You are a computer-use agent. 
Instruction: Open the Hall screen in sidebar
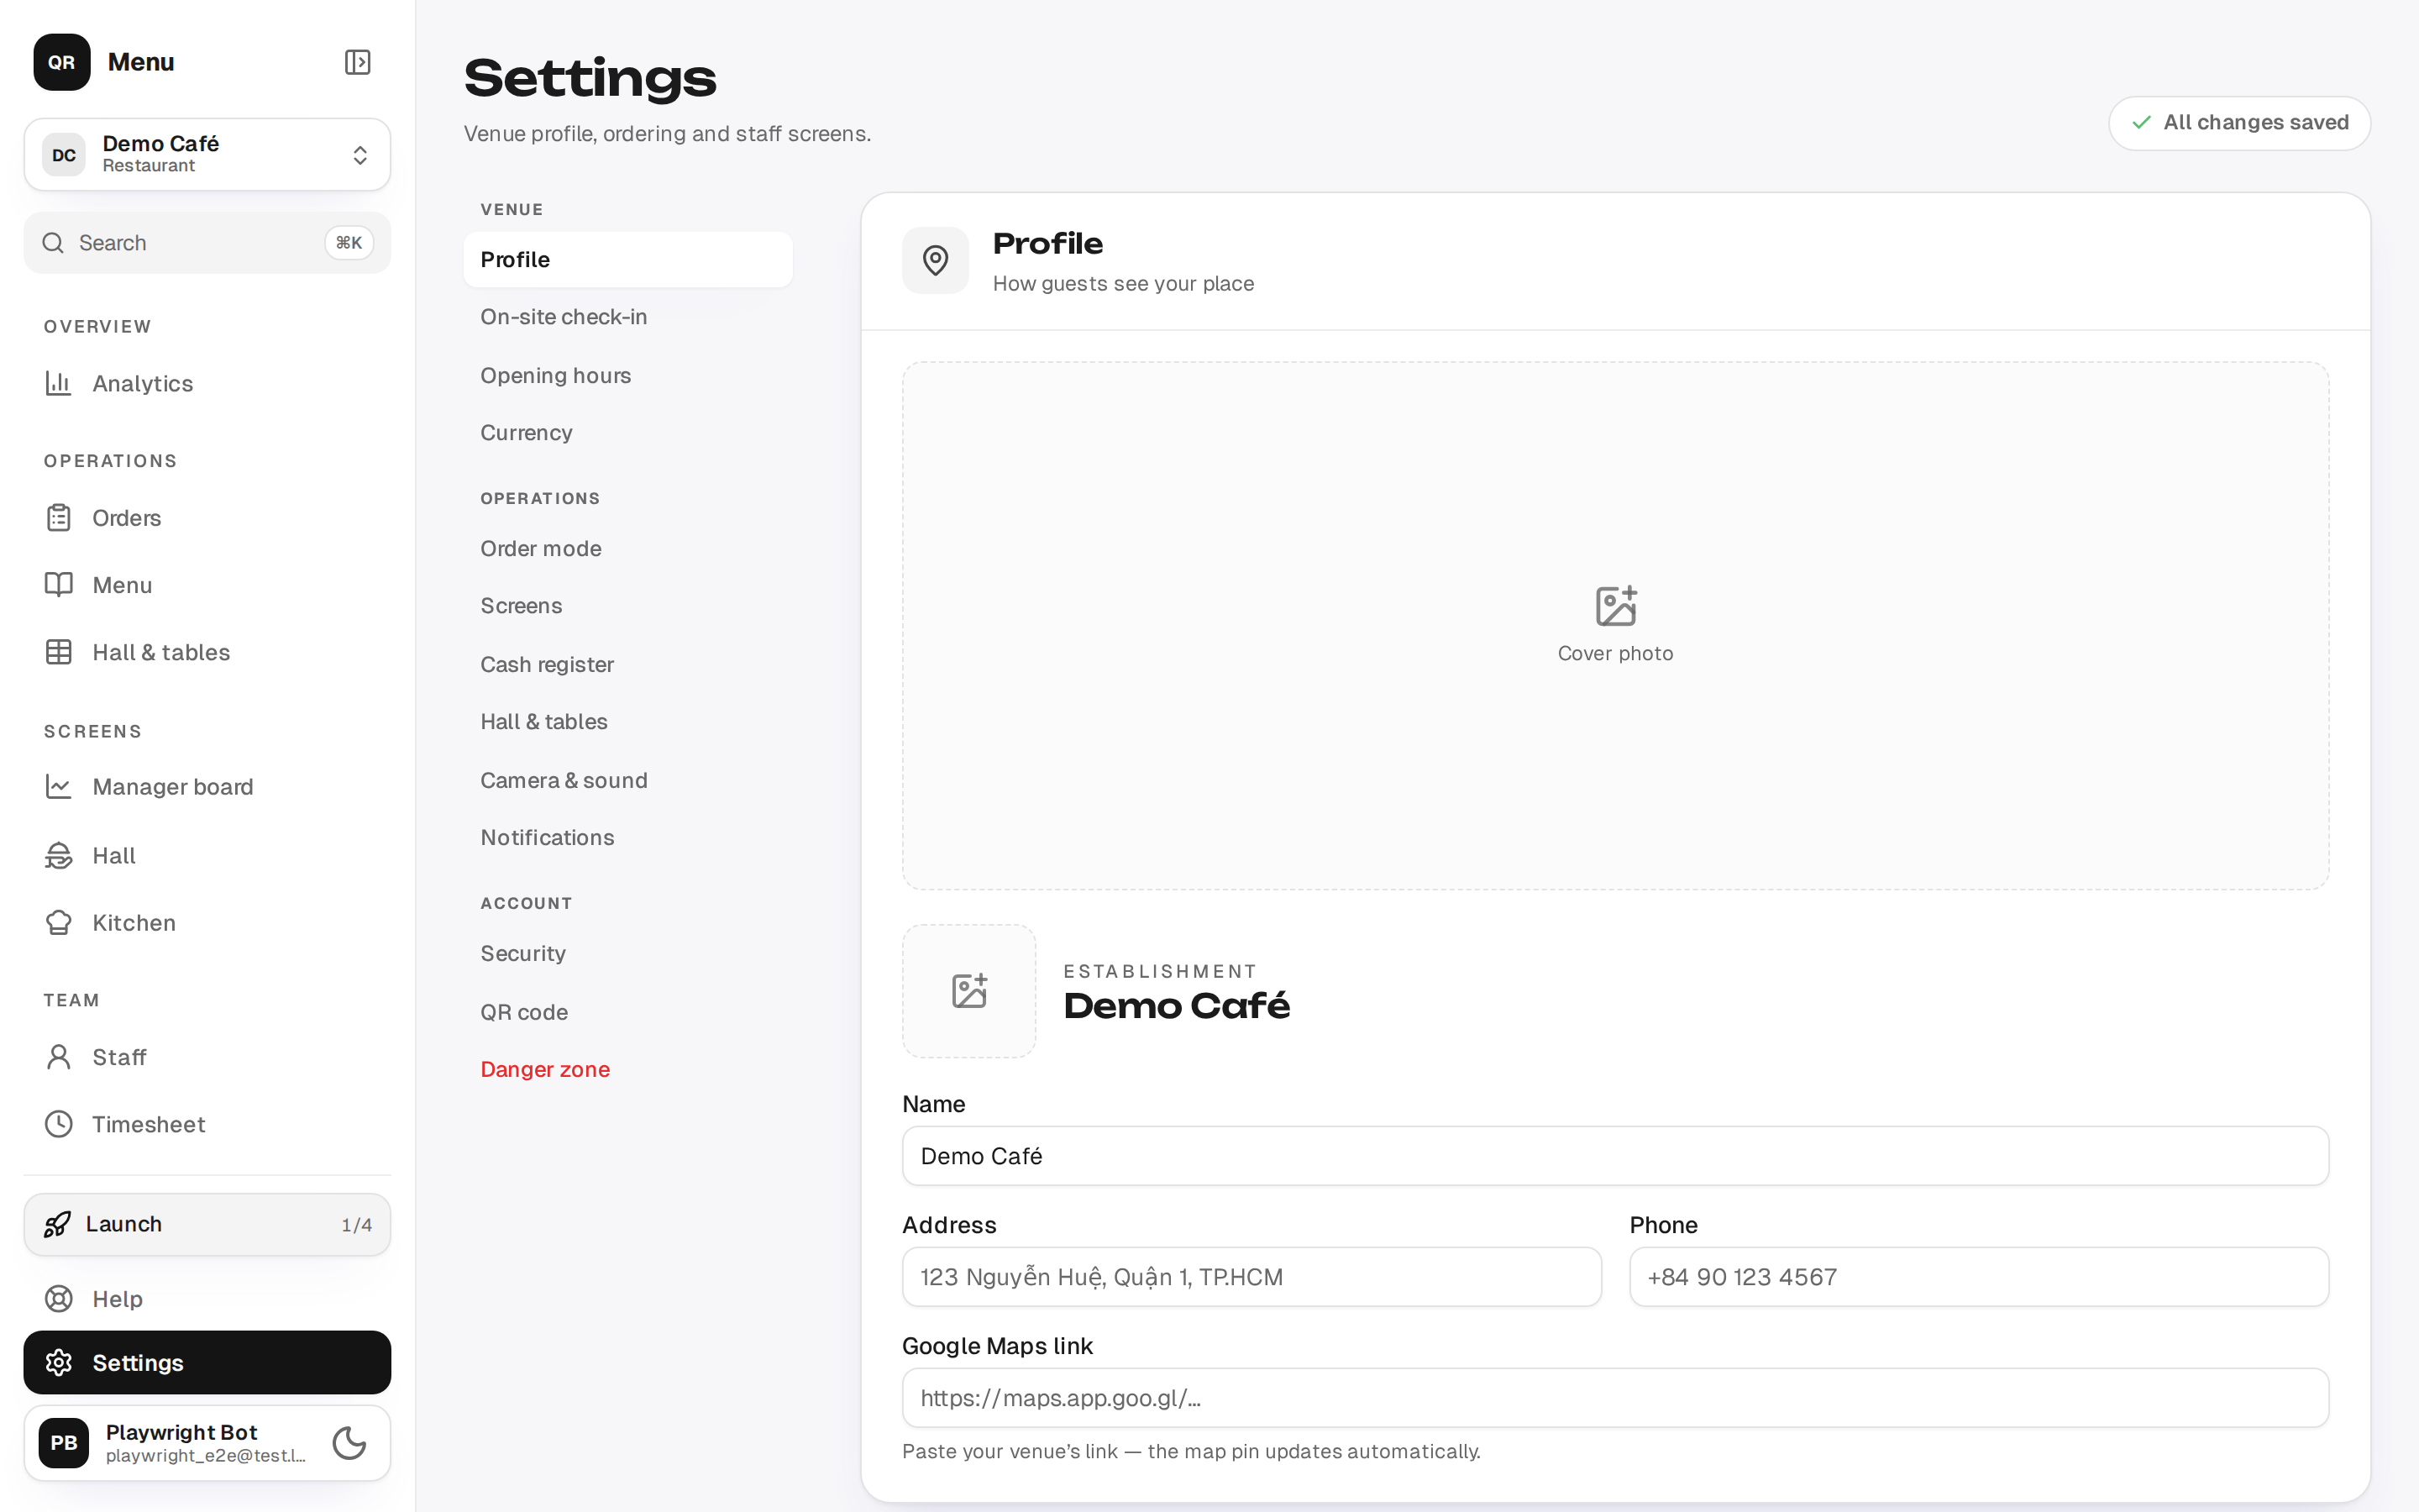tap(207, 856)
